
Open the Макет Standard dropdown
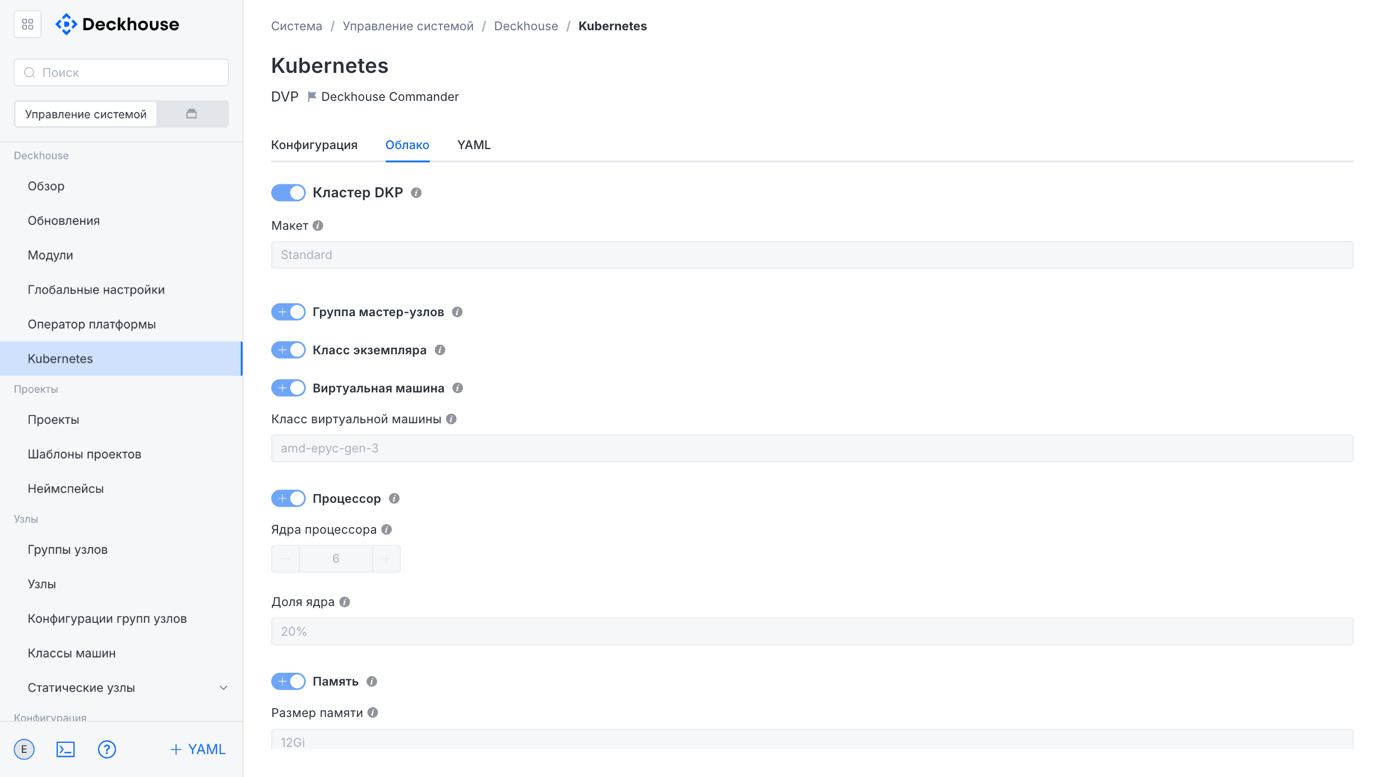(812, 255)
